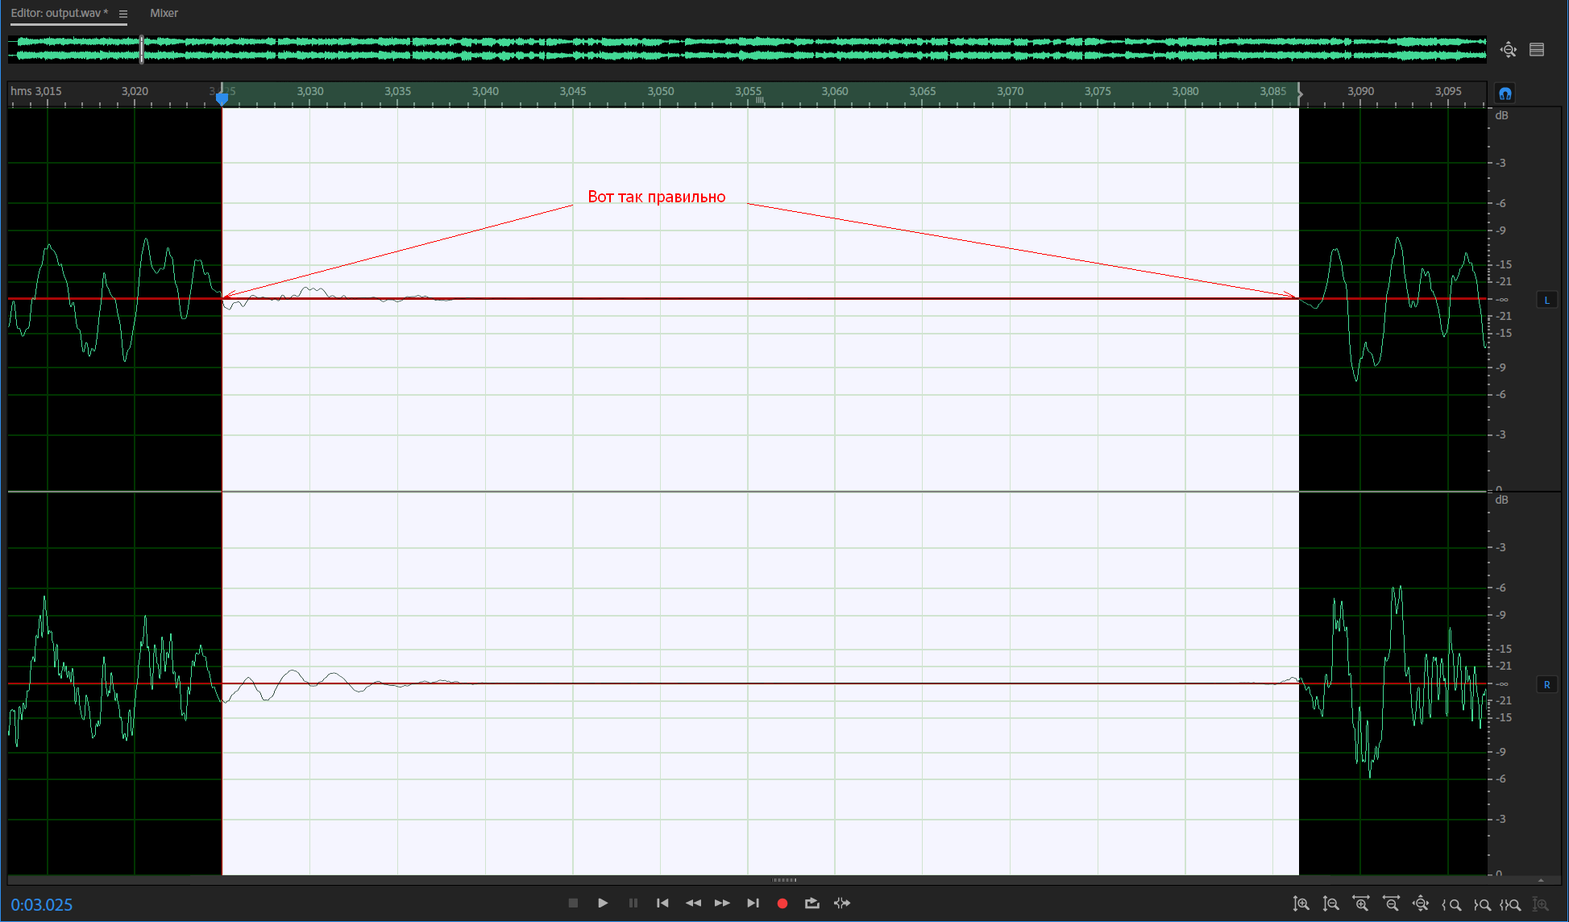Click the zoom navigator full-view icon
The height and width of the screenshot is (922, 1569).
pos(1509,50)
